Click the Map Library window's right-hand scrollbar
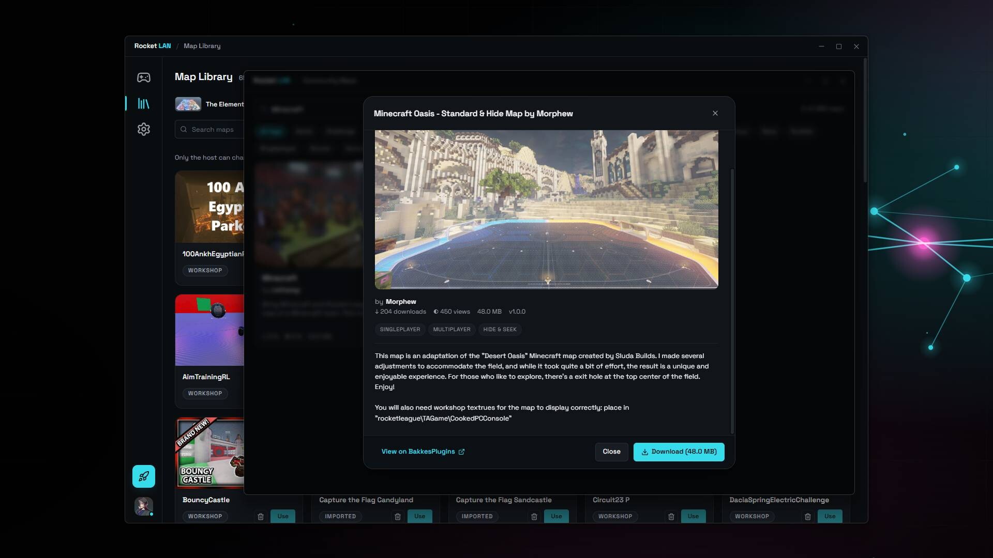 pyautogui.click(x=865, y=120)
